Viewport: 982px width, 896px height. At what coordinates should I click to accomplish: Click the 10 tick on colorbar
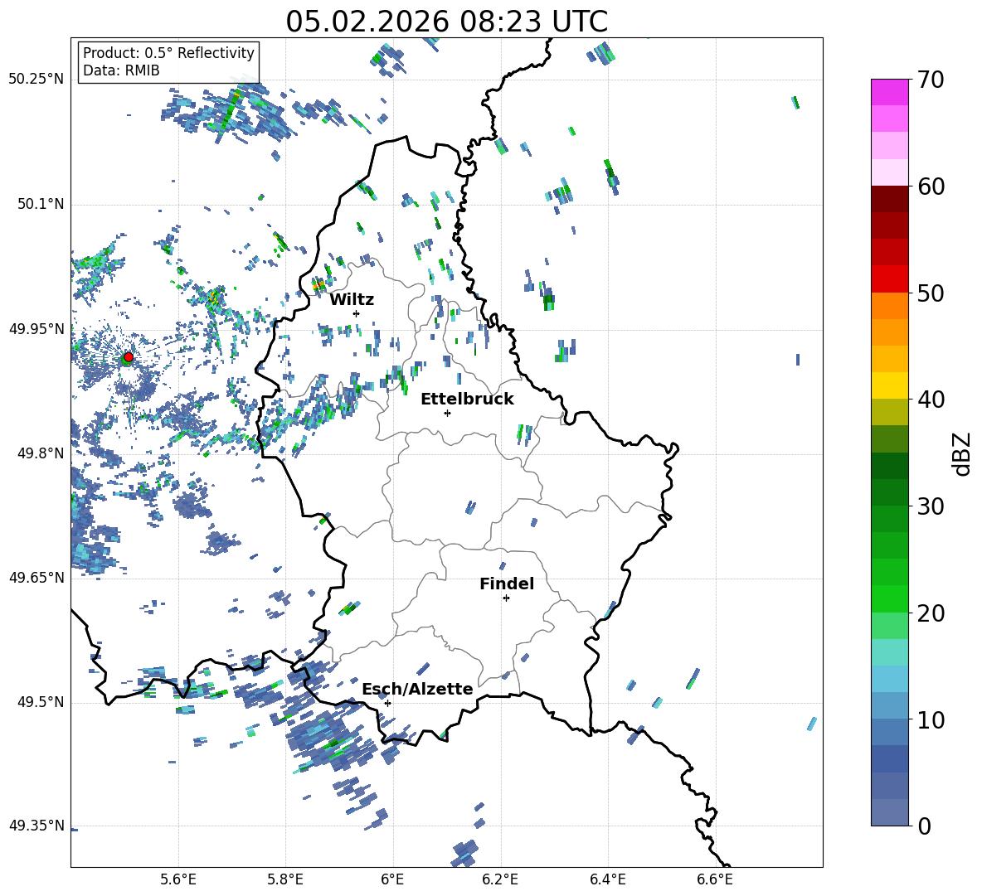coord(931,719)
